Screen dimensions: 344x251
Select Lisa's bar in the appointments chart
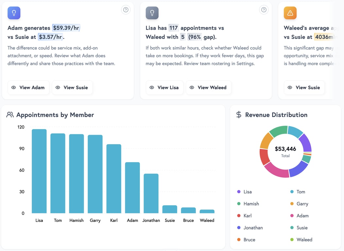pyautogui.click(x=39, y=172)
